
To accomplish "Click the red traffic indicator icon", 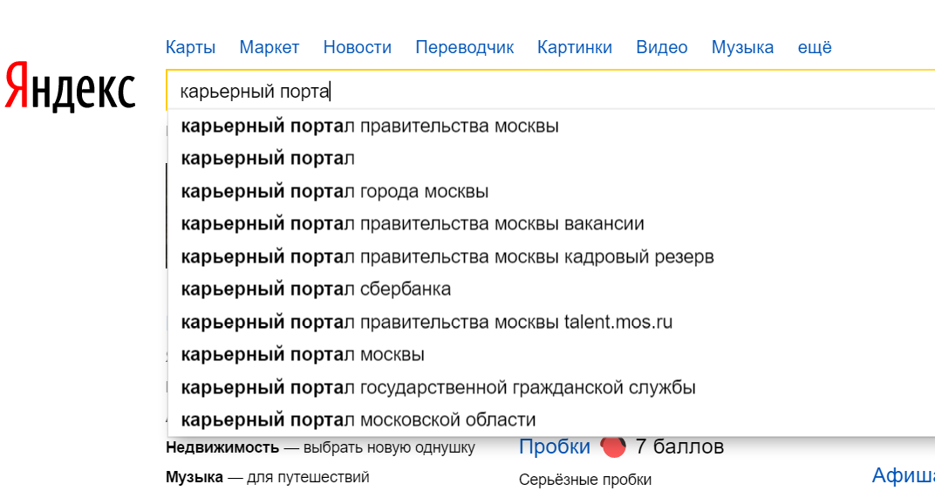I will click(x=614, y=447).
